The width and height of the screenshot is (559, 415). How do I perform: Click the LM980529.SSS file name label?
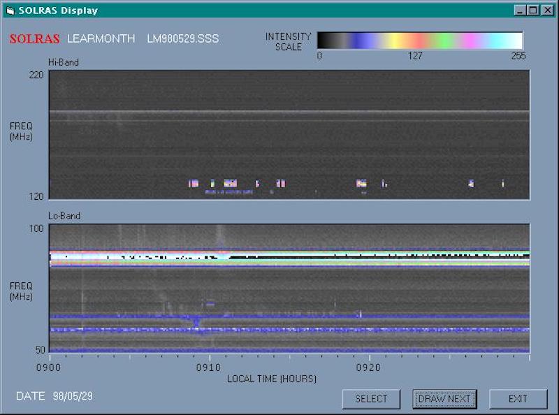point(182,39)
